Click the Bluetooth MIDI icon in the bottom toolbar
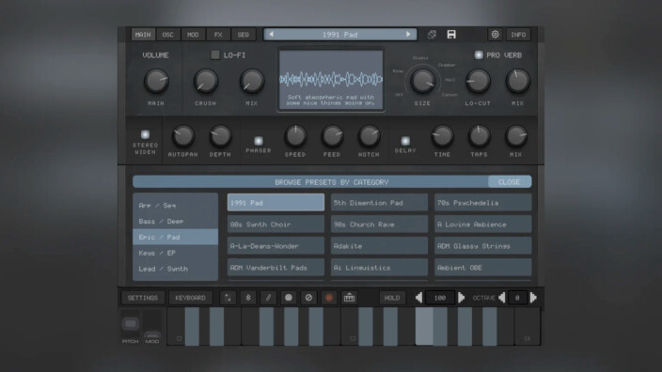 point(248,298)
